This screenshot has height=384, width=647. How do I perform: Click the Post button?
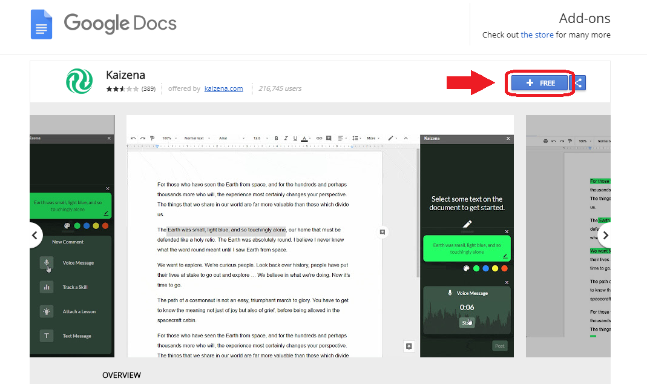pos(500,346)
